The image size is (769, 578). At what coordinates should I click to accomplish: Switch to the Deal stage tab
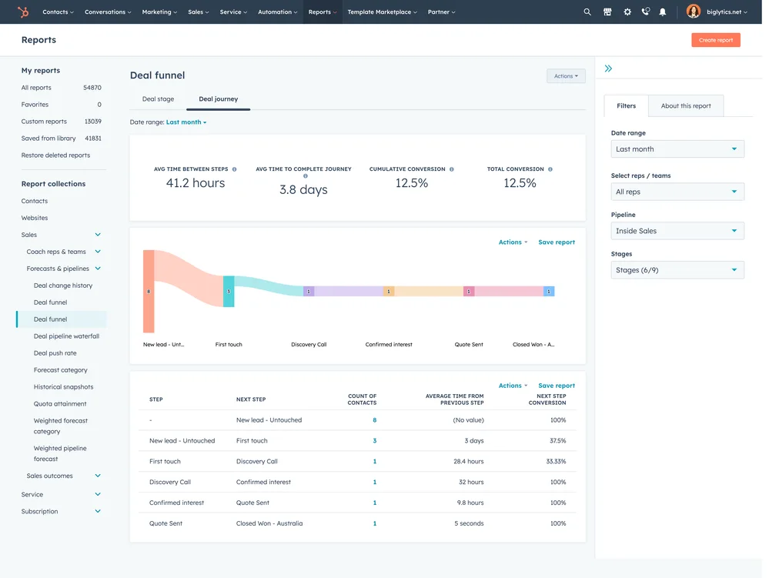[158, 99]
